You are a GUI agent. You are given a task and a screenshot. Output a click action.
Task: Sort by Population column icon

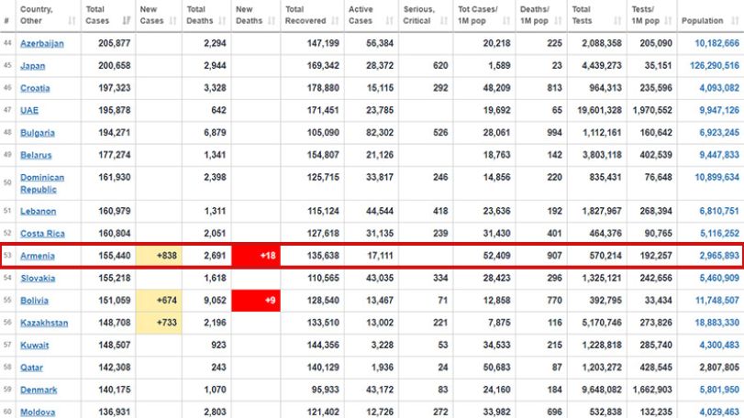pyautogui.click(x=735, y=20)
